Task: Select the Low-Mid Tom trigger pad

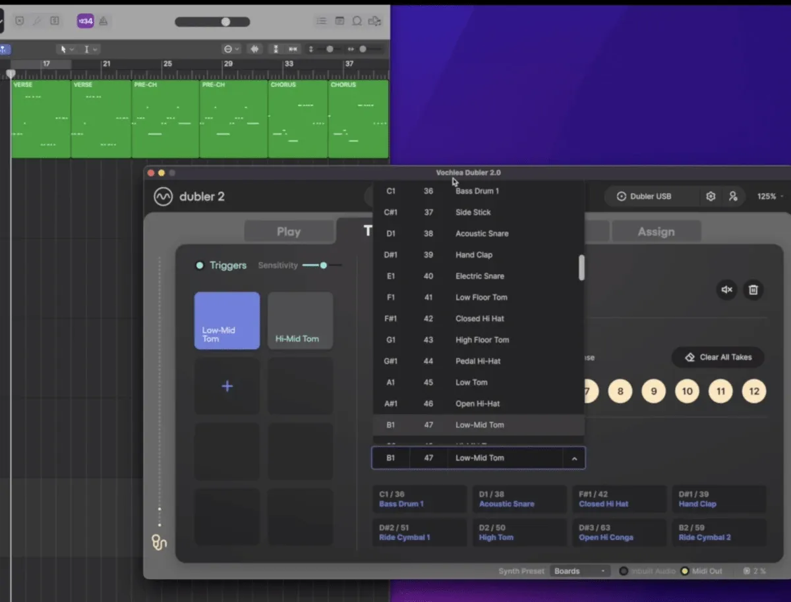Action: click(x=227, y=321)
